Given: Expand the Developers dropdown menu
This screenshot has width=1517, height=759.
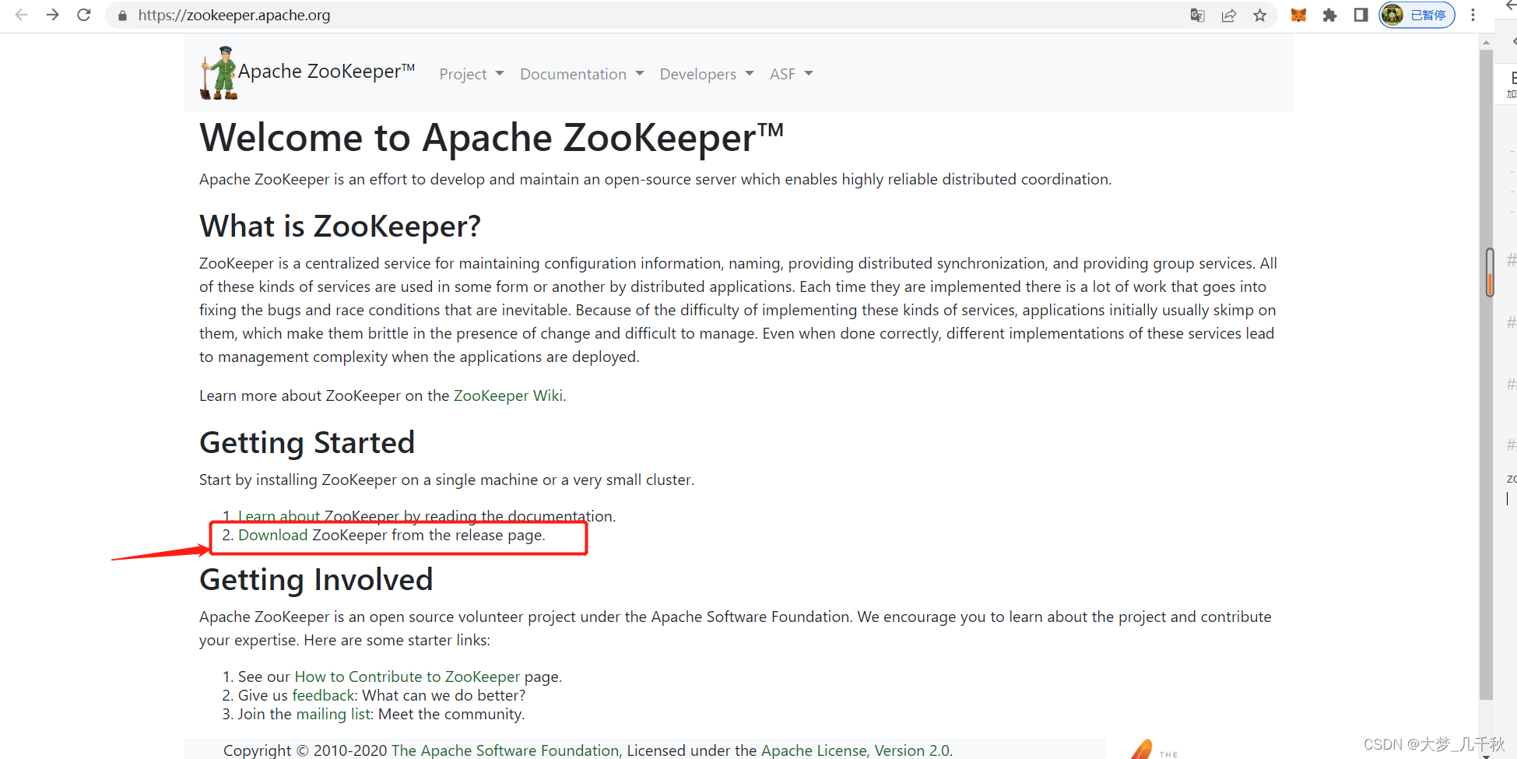Looking at the screenshot, I should click(707, 74).
